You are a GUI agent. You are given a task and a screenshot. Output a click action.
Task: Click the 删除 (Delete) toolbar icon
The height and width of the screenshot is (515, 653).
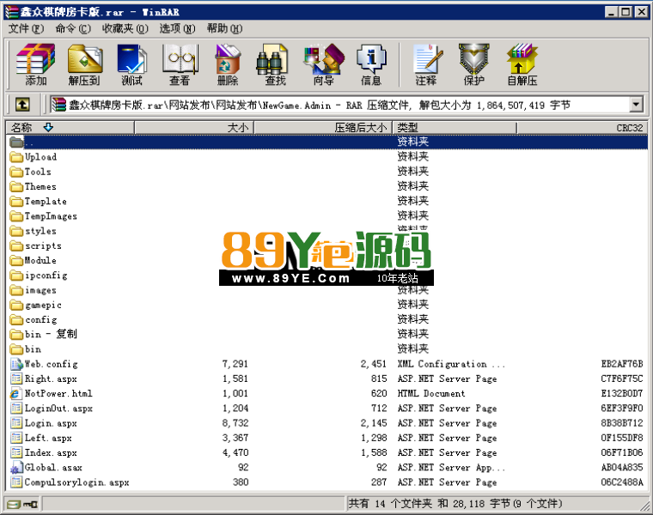click(x=228, y=64)
